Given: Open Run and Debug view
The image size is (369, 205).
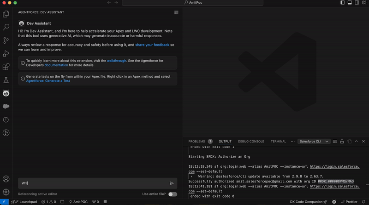Looking at the screenshot, I should pyautogui.click(x=6, y=53).
